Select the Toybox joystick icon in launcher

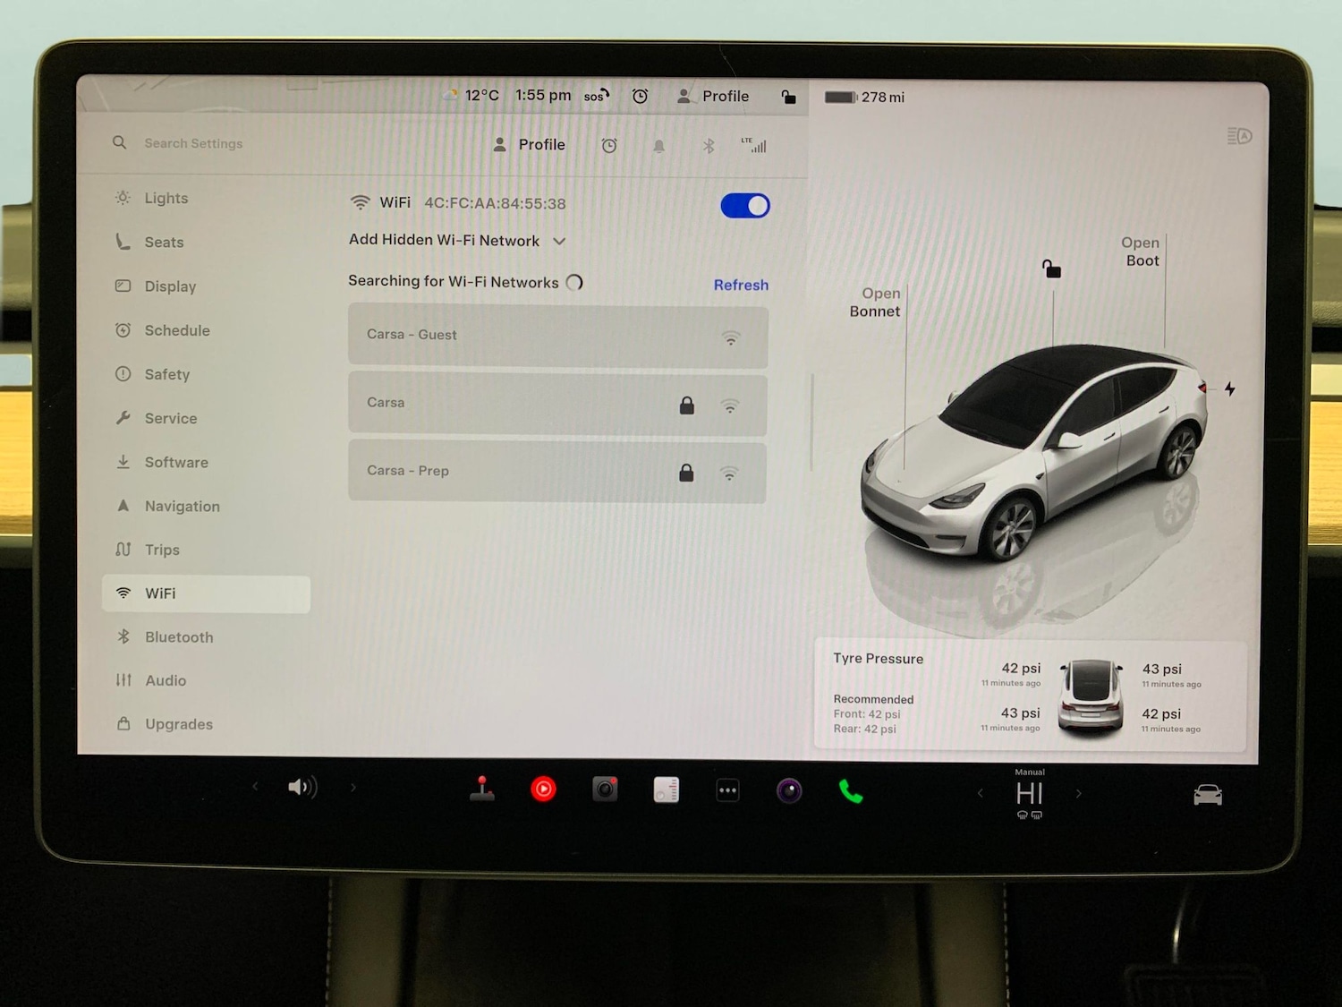pos(482,789)
